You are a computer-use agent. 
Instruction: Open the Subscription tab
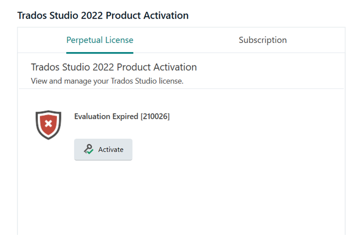tap(263, 40)
